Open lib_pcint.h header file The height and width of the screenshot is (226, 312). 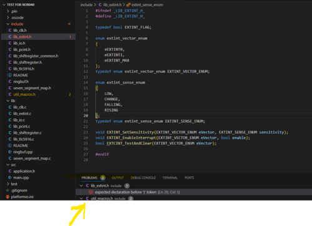point(22,50)
